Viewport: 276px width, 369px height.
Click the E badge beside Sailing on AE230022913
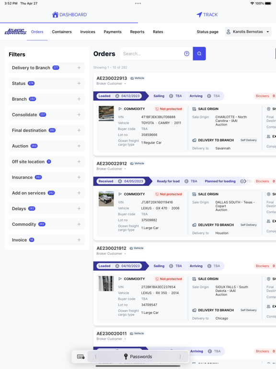(x=171, y=96)
